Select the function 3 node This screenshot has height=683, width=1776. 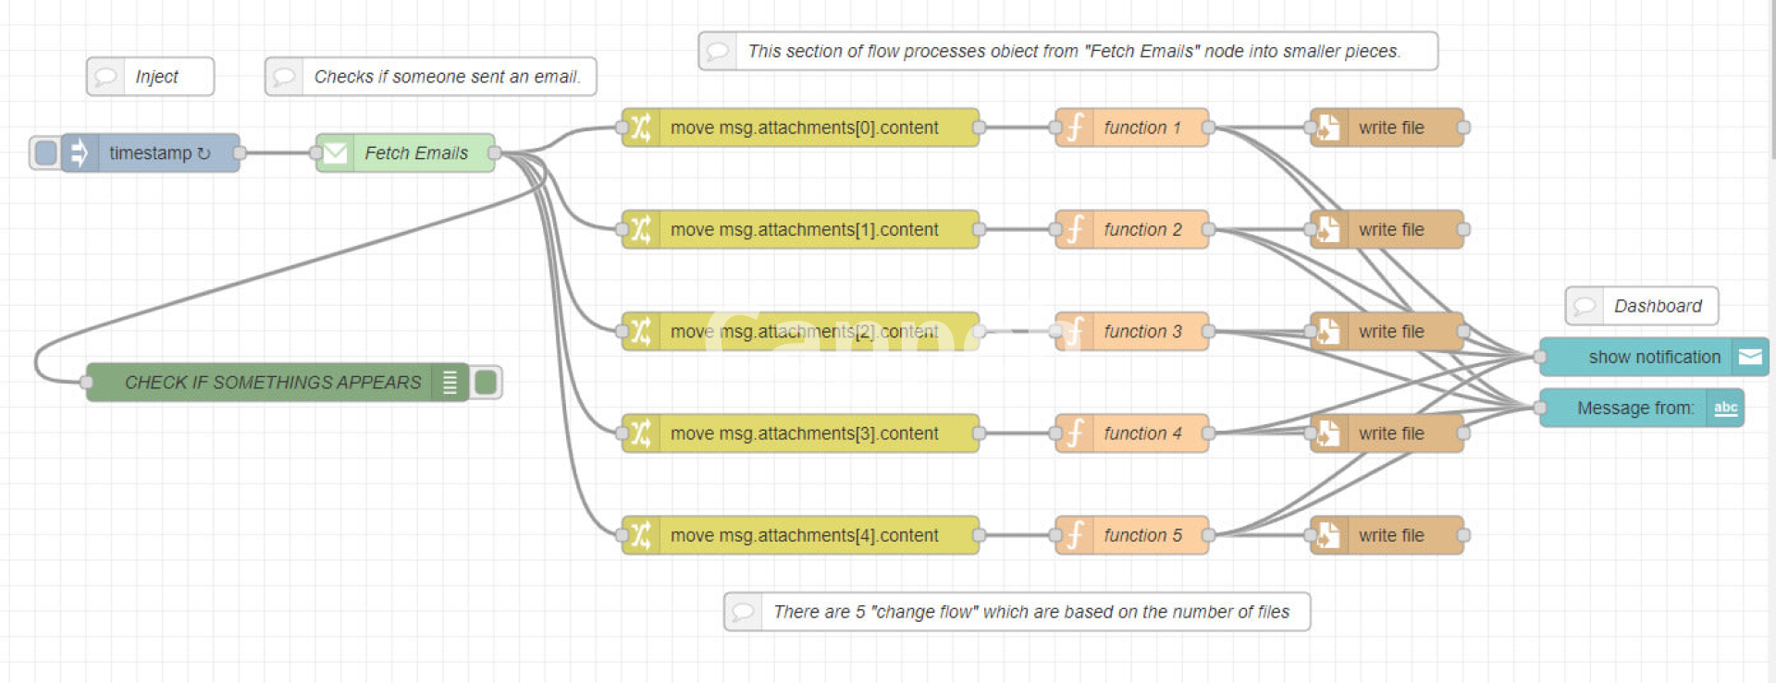coord(1141,331)
